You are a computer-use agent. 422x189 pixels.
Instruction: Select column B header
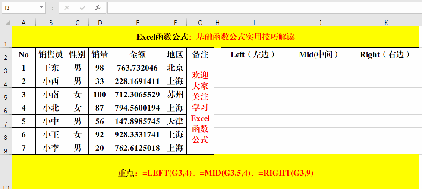(51, 23)
